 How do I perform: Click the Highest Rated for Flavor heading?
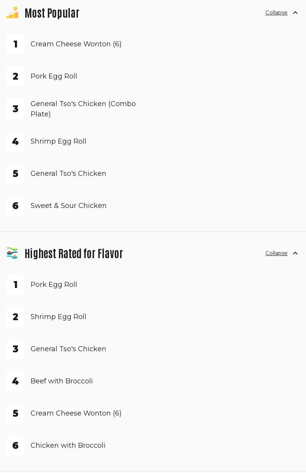click(x=74, y=254)
